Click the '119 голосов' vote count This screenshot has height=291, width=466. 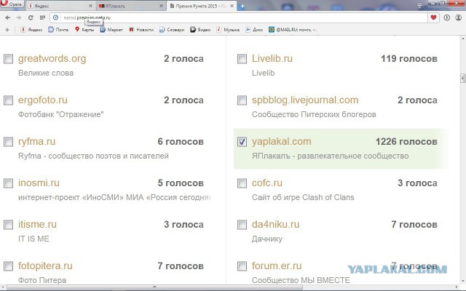click(409, 59)
